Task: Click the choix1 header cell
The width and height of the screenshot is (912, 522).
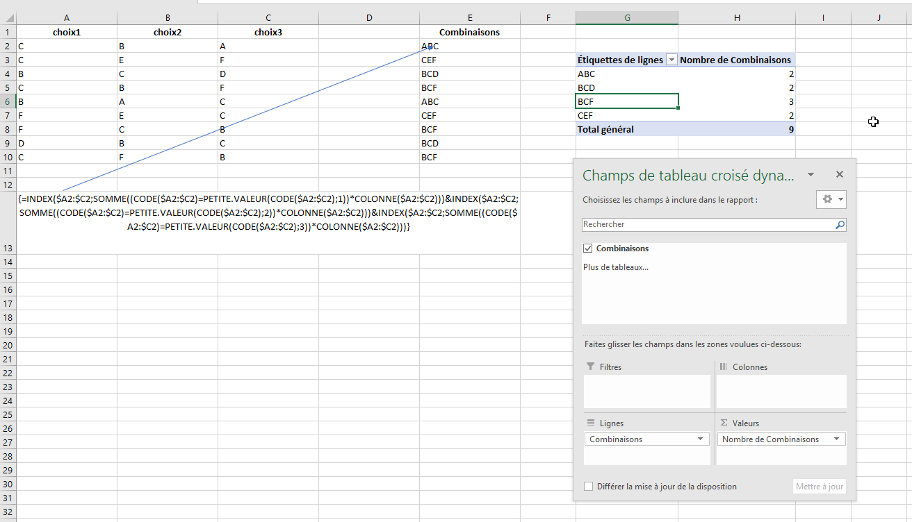Action: point(67,32)
